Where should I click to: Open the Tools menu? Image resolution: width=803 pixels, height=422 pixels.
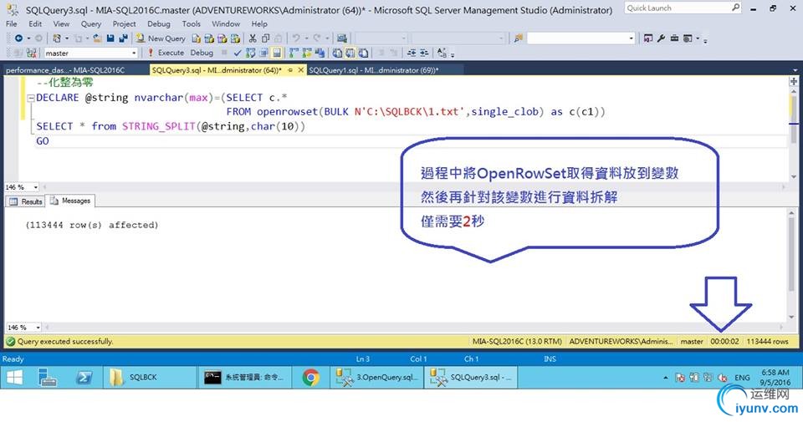(x=191, y=23)
